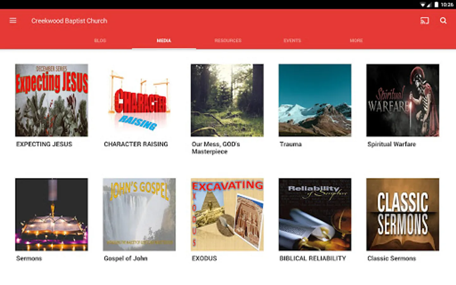Tap the EXPECTING JESUS label
Viewport: 456px width, 285px height.
44,144
